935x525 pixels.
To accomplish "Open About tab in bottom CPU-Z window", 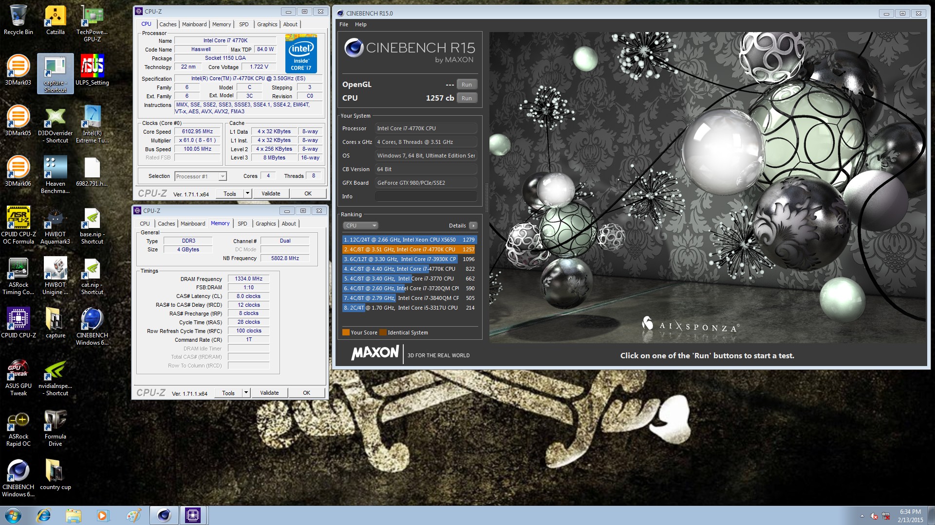I will [x=289, y=224].
